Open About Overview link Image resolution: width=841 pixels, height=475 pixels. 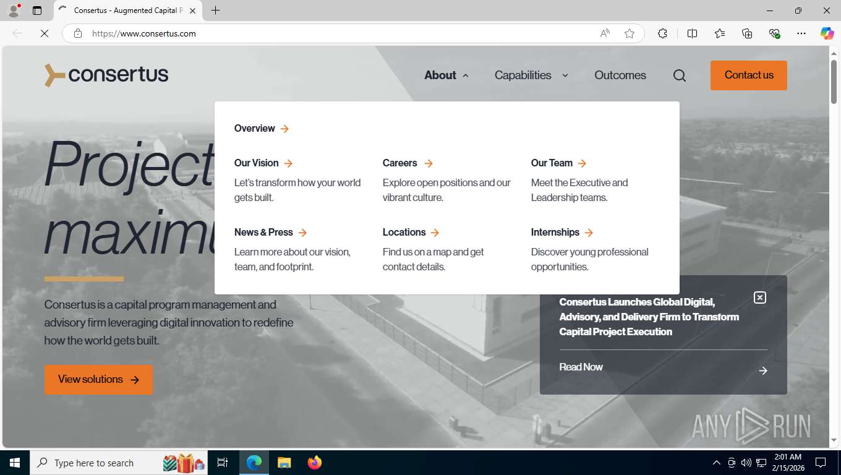[262, 129]
